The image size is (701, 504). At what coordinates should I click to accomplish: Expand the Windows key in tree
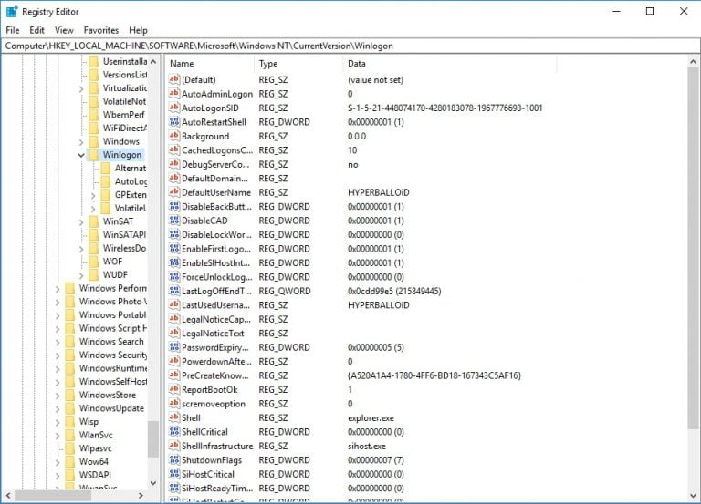pos(80,142)
